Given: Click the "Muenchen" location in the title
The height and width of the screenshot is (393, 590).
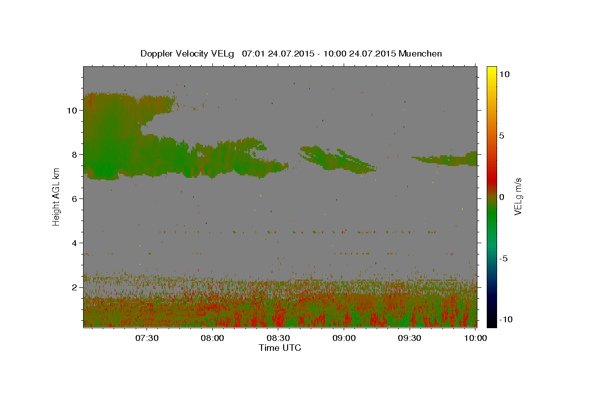Looking at the screenshot, I should pos(420,54).
